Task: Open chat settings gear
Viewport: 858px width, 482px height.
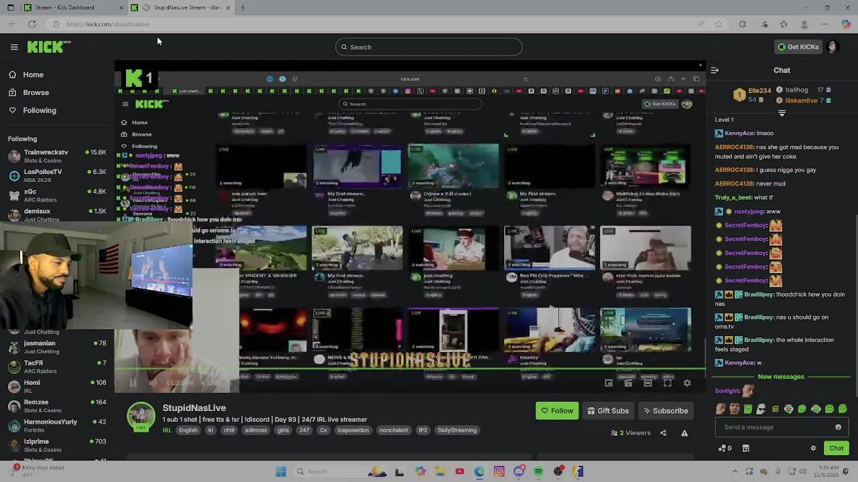Action: 813,449
